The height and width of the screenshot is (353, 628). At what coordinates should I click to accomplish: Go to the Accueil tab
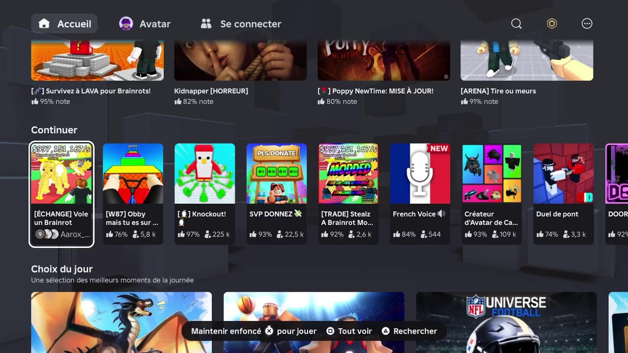click(x=64, y=24)
